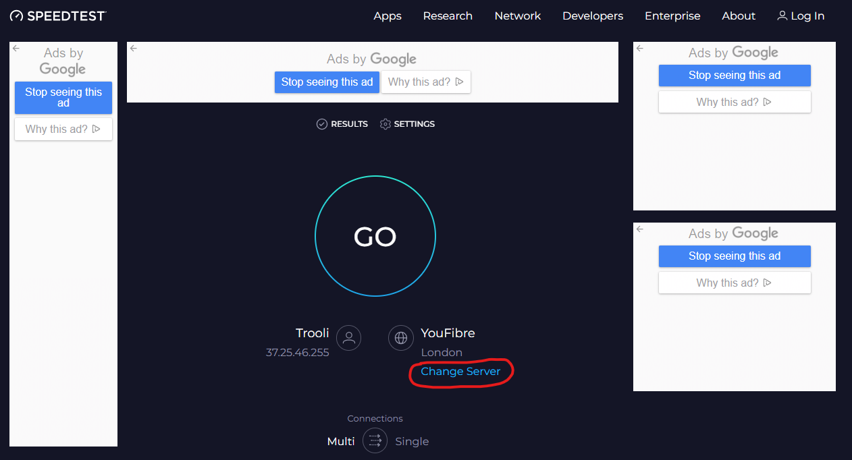Click the Speedtest logo in header
Screen dimensions: 852x460
pos(58,16)
